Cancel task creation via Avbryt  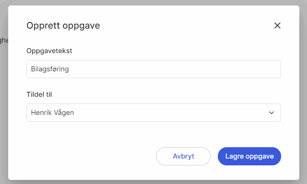183,156
